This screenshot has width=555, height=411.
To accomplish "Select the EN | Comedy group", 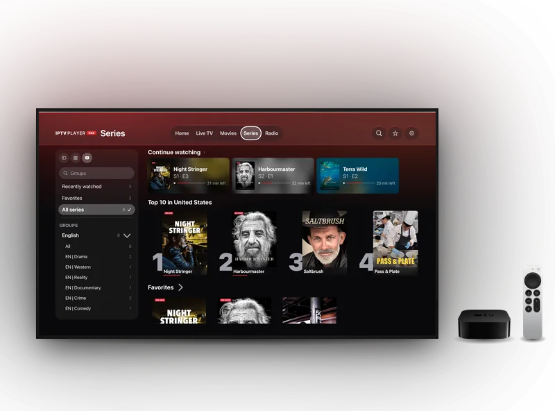I will [x=96, y=308].
